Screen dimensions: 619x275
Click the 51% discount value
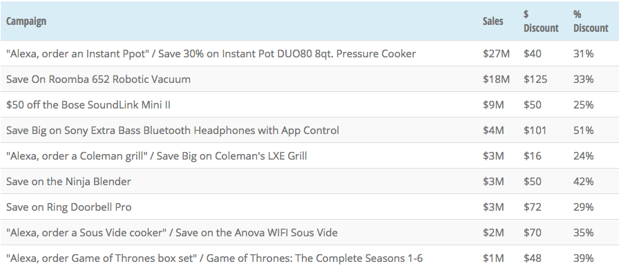(584, 131)
